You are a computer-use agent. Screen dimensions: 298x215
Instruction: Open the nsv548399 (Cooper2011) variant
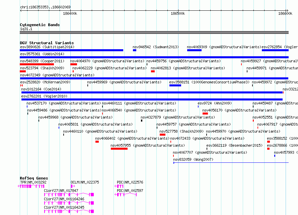click(x=42, y=61)
